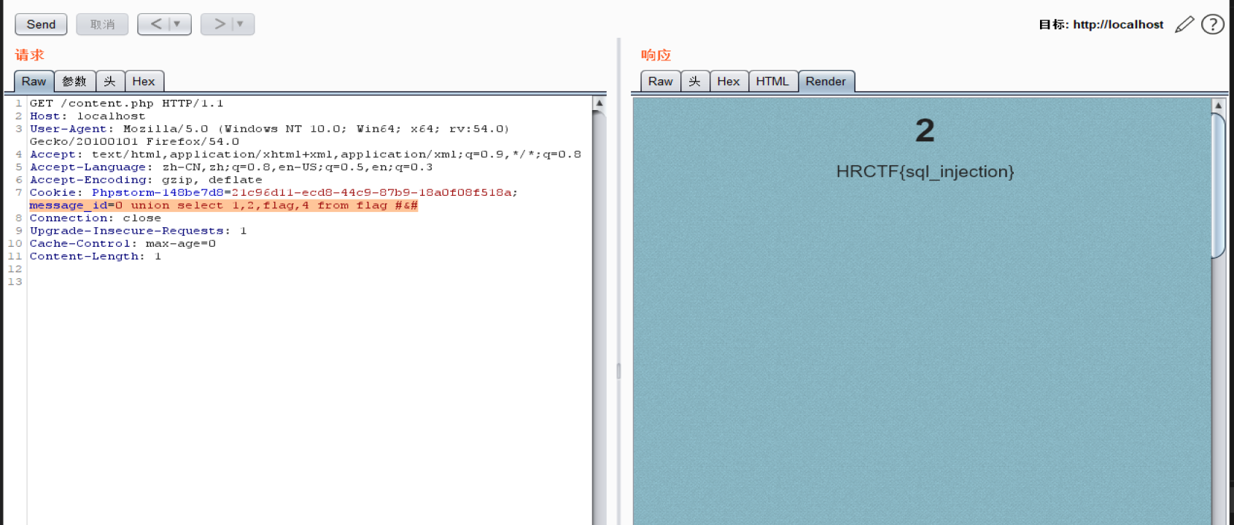Click the User-Agent header line
Screen dimensions: 1234x525
click(269, 135)
